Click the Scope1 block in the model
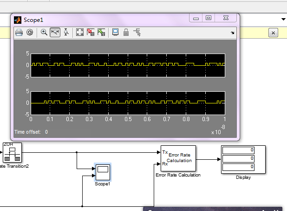The height and width of the screenshot is (211, 287). [x=102, y=172]
